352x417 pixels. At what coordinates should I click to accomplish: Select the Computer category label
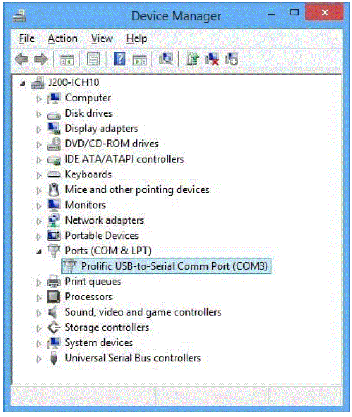click(x=88, y=98)
